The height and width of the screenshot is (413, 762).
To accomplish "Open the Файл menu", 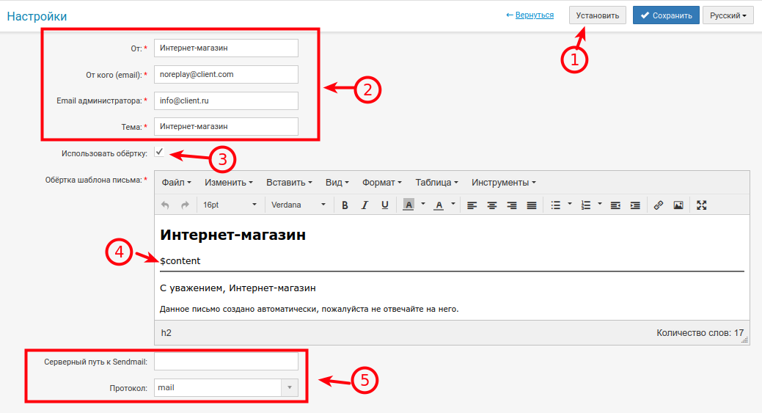I will (x=177, y=183).
